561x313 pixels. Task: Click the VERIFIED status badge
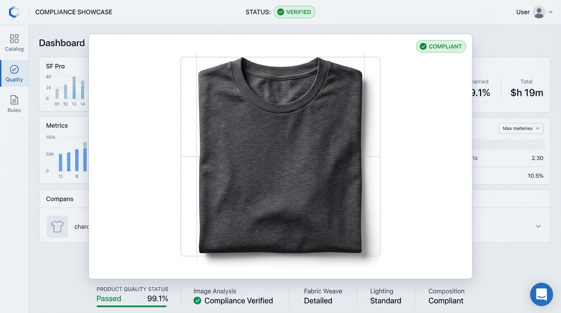pos(294,12)
